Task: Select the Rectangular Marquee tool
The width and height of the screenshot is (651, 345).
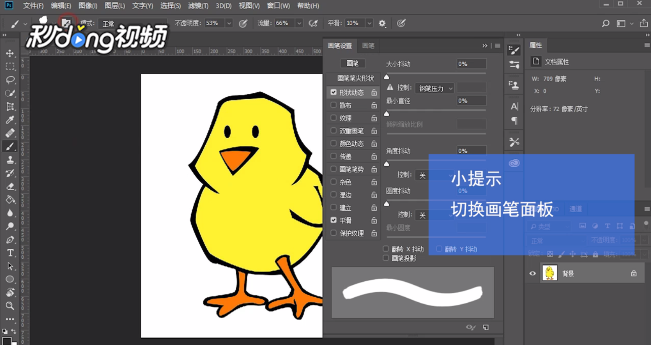Action: 10,67
